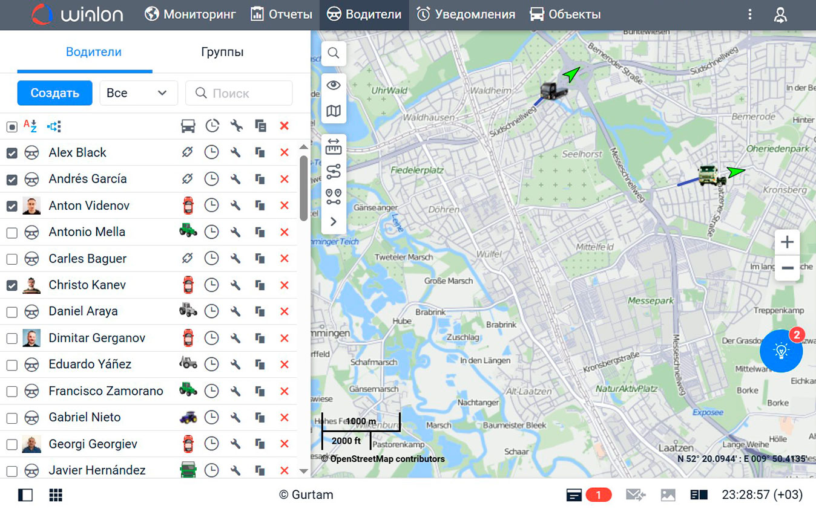816x509 pixels.
Task: Check Antonio Mella checkbox
Action: 12,233
